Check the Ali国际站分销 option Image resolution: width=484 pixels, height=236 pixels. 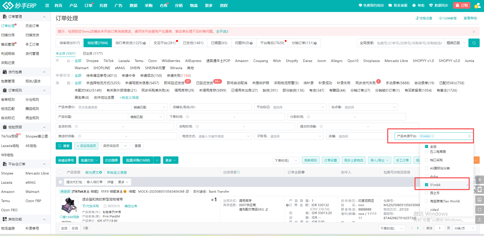pyautogui.click(x=427, y=168)
